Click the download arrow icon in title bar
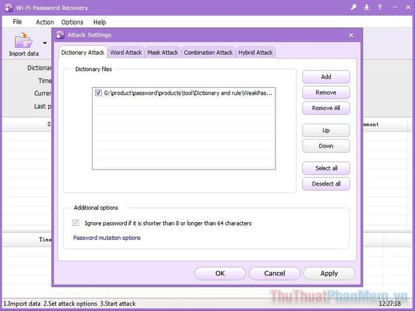415x311 pixels. point(366,7)
